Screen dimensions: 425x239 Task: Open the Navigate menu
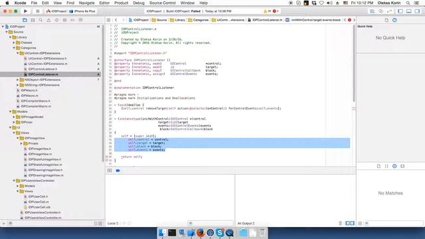point(87,3)
